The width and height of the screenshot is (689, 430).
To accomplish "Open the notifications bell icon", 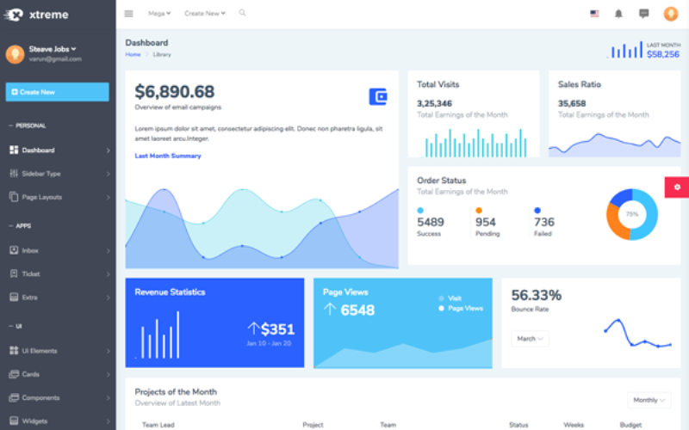I will point(618,14).
